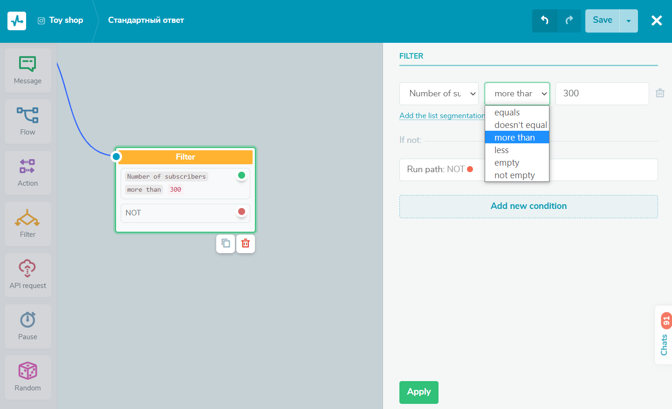Select "not empty" in the operator list
Viewport: 672px width, 409px height.
coord(514,175)
